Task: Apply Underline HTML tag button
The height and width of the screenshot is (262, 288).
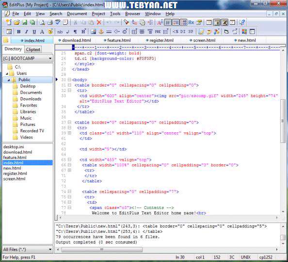Action: [x=34, y=32]
